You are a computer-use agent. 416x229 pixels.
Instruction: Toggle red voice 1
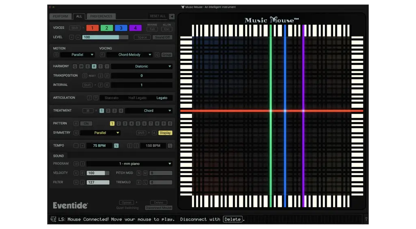tap(92, 28)
